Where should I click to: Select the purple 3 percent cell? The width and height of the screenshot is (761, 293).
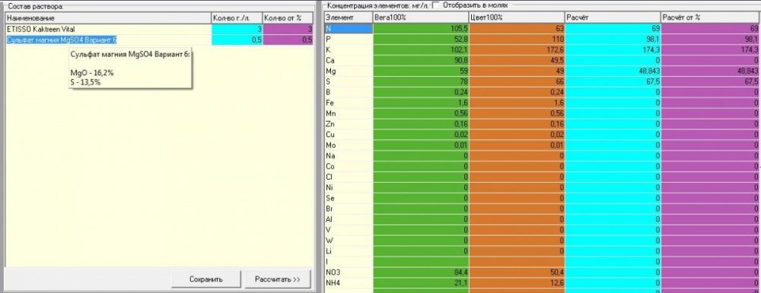(x=288, y=29)
